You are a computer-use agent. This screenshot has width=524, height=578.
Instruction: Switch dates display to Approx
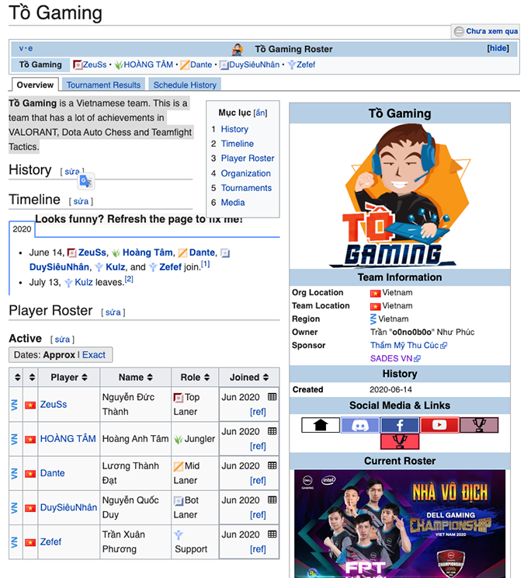point(59,355)
